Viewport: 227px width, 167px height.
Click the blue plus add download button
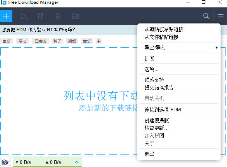coord(6,16)
